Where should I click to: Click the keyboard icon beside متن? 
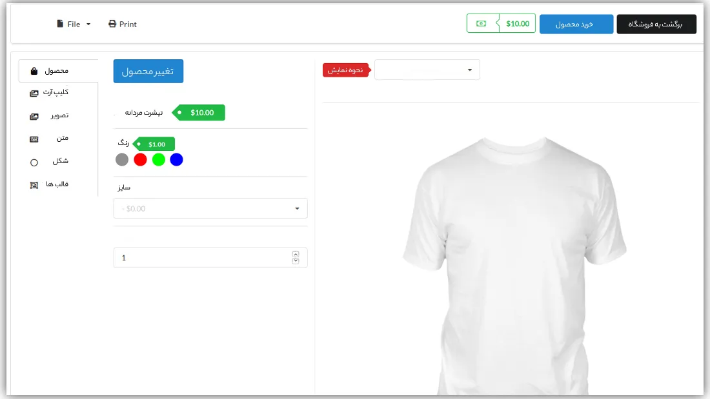point(34,139)
